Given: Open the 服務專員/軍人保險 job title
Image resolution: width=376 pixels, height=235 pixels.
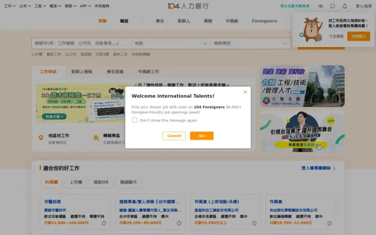Looking at the screenshot, I should point(149,202).
